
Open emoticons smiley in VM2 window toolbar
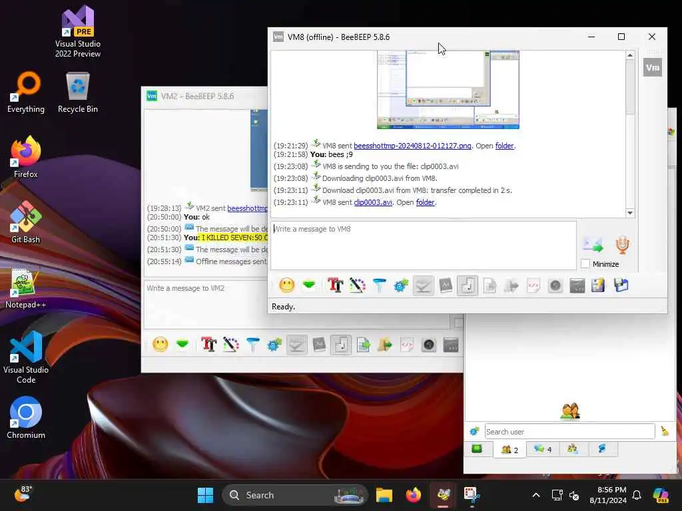(160, 345)
